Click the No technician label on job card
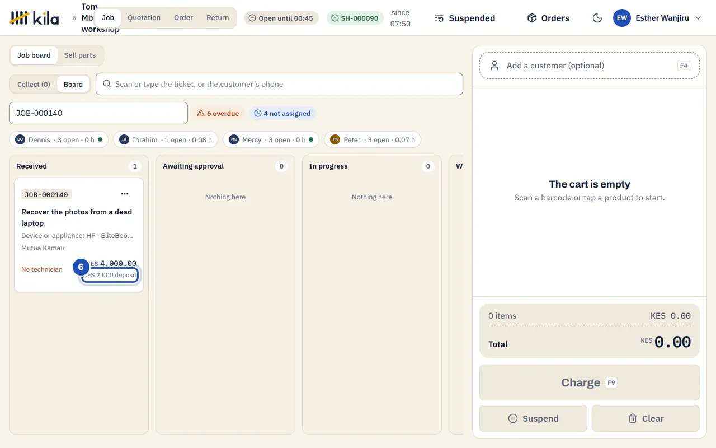The height and width of the screenshot is (448, 716). (x=42, y=269)
